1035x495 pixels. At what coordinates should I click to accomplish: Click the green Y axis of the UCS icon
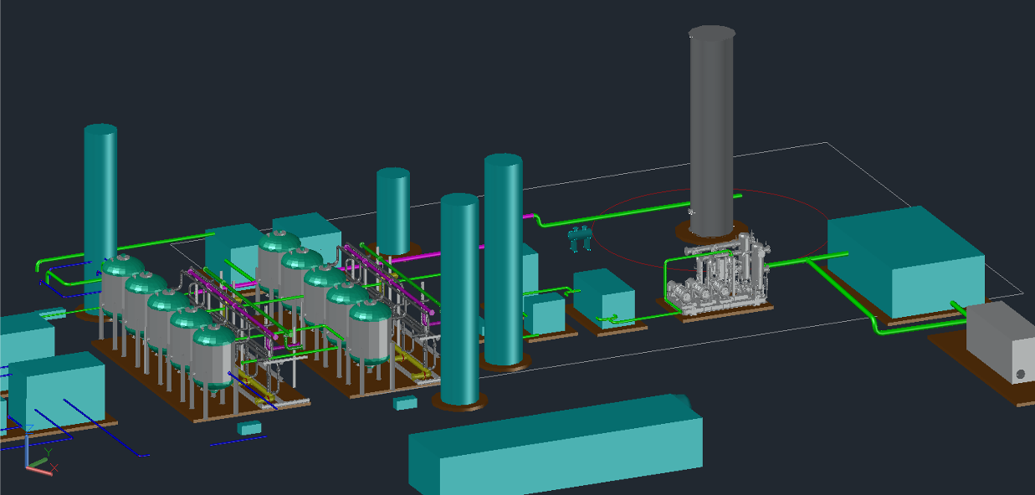(x=38, y=461)
